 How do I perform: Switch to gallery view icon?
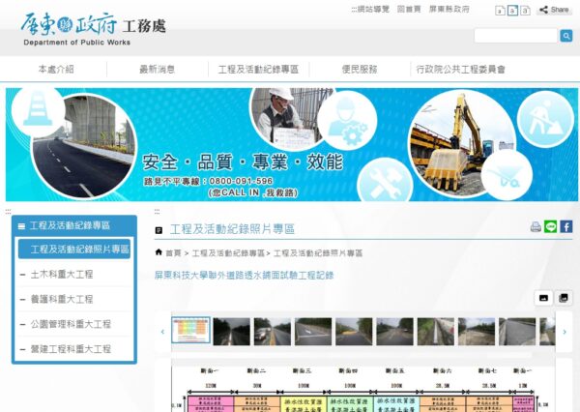coord(564,298)
